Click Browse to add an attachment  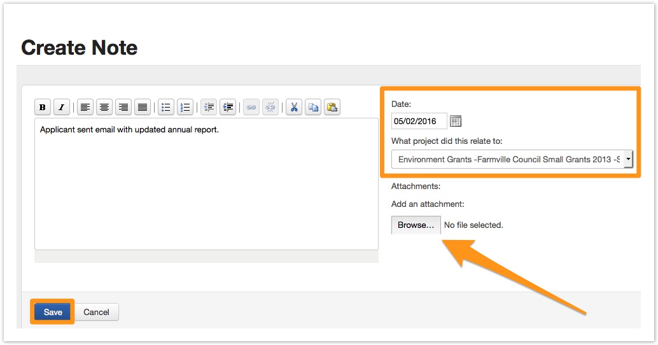416,225
